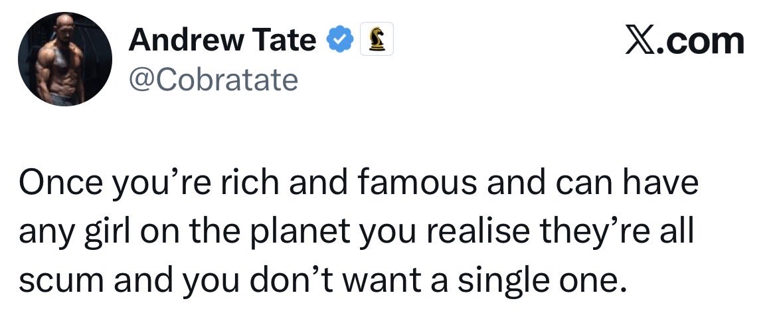Click the chess knight affiliate badge
Viewport: 783px width, 335px height.
(377, 39)
